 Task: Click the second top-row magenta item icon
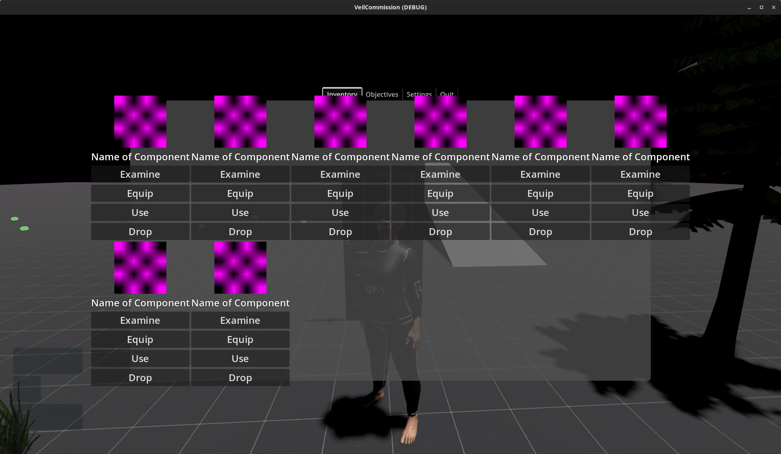point(240,122)
